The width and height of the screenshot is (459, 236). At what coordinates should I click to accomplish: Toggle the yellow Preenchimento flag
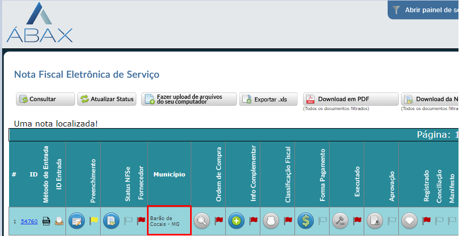click(93, 220)
